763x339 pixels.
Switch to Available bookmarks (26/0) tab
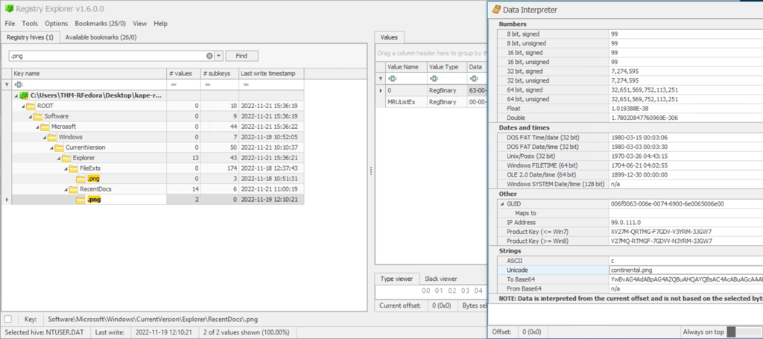click(x=101, y=37)
